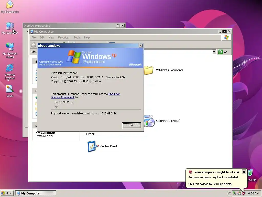The image size is (262, 197).
Task: Click the '523,692 KB' memory value
Action: point(108,113)
